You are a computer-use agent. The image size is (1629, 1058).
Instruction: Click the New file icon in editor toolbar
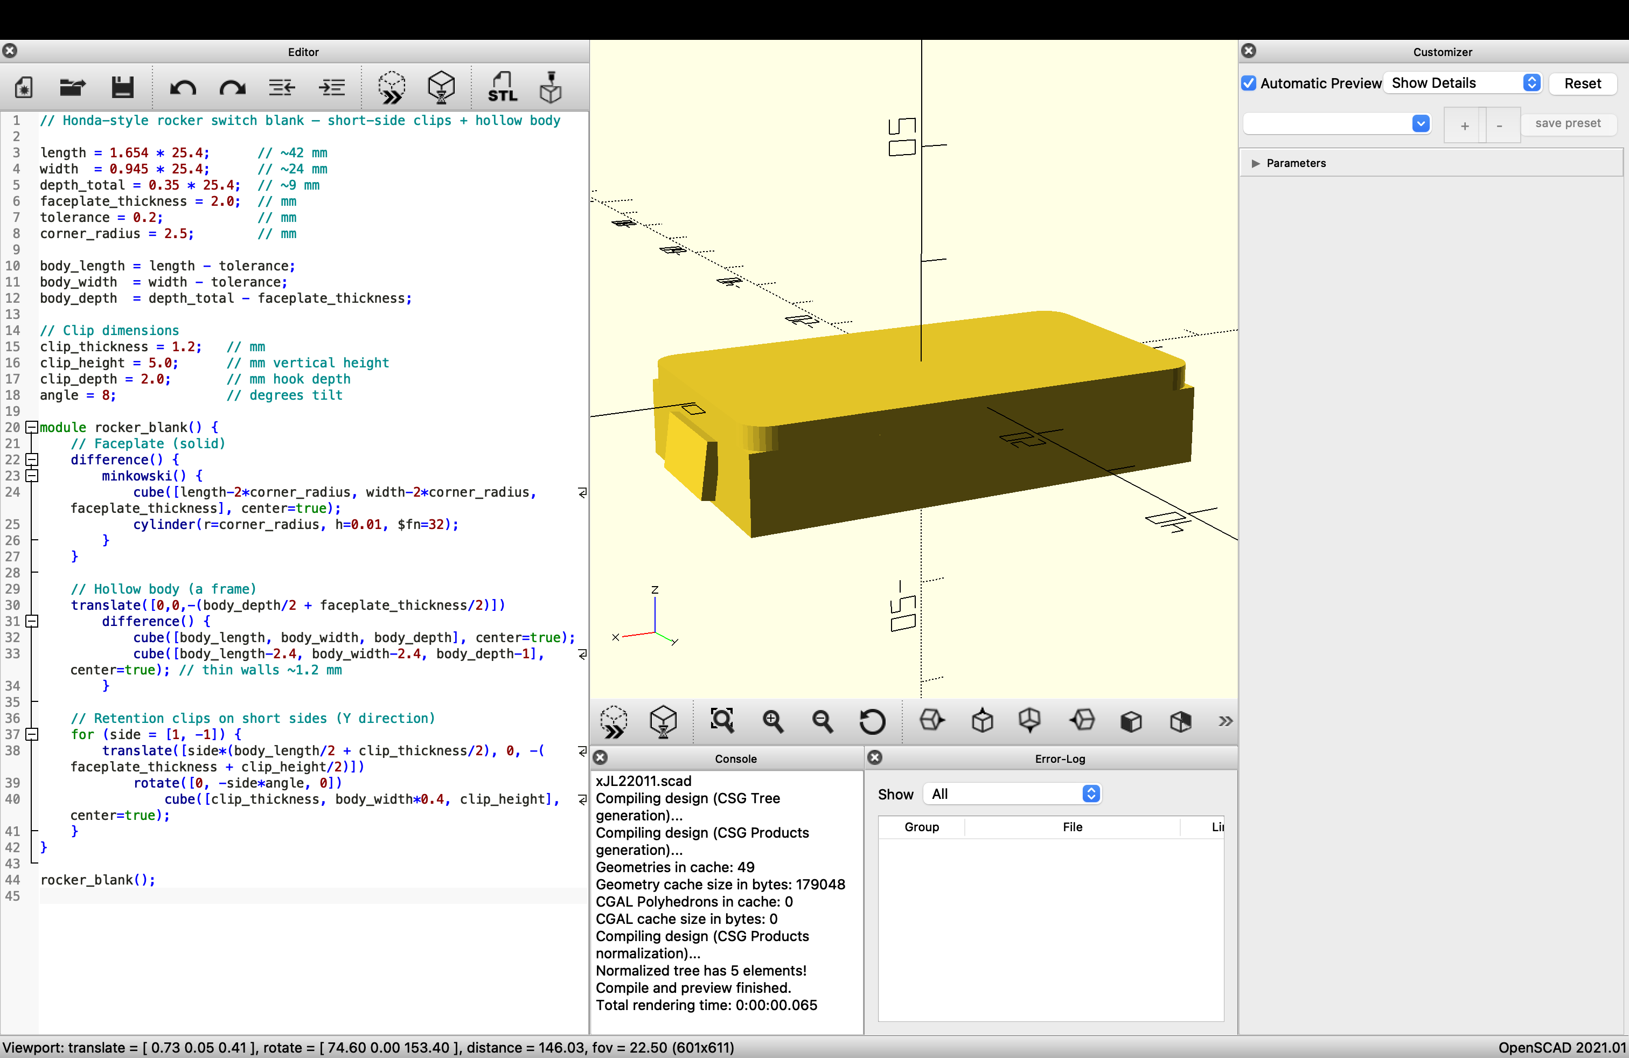tap(24, 88)
